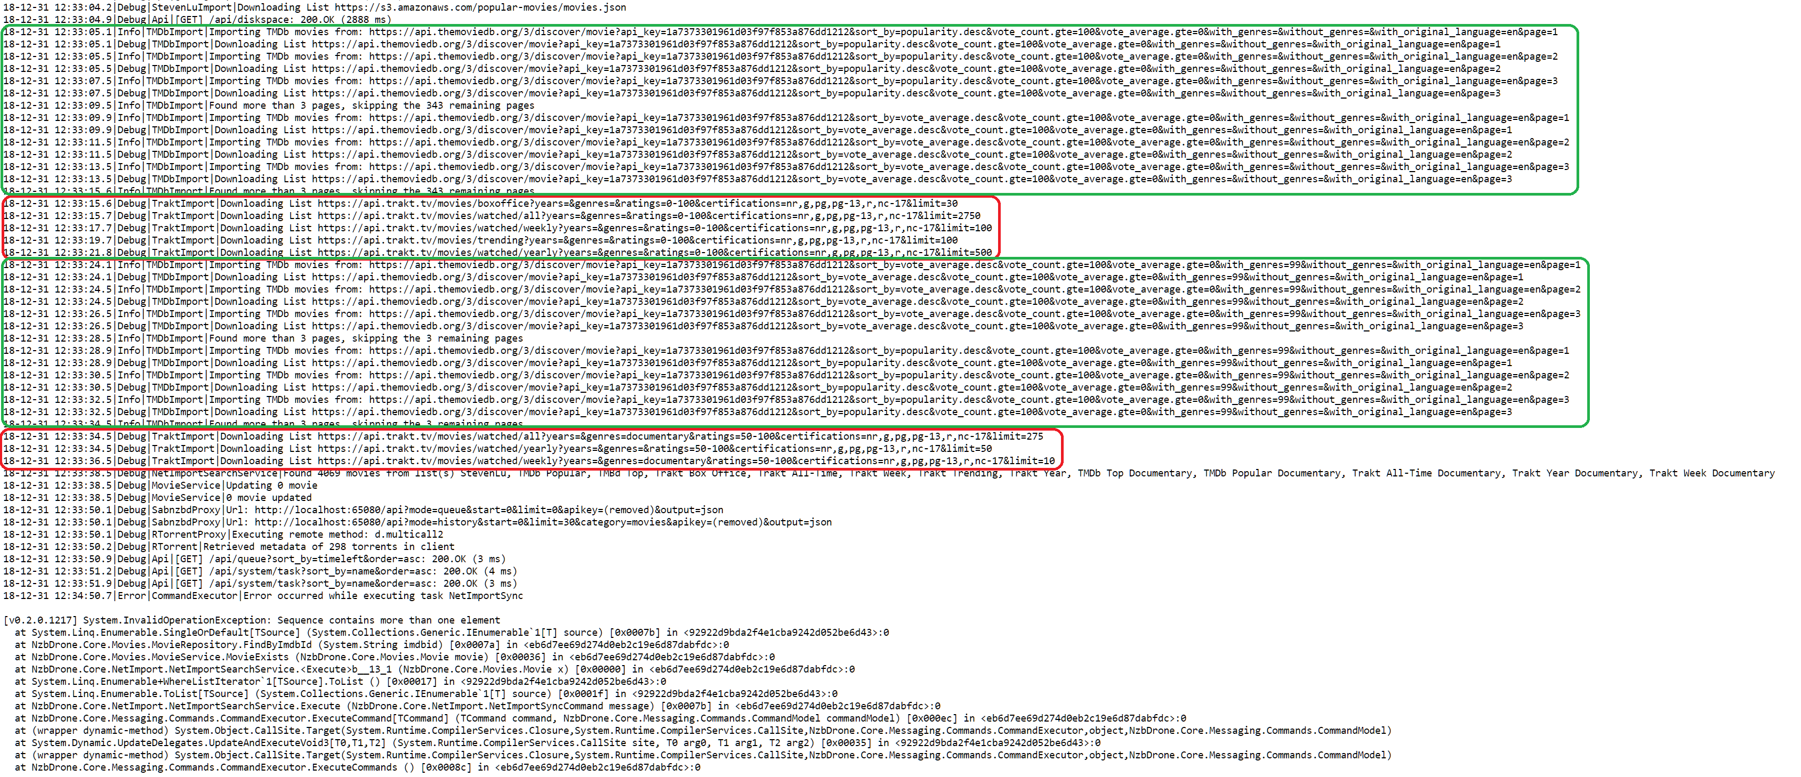
Task: Select the InvalidOperationException message text
Action: click(x=252, y=620)
